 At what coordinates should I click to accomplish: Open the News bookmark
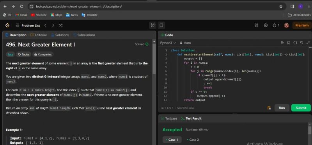[72, 15]
